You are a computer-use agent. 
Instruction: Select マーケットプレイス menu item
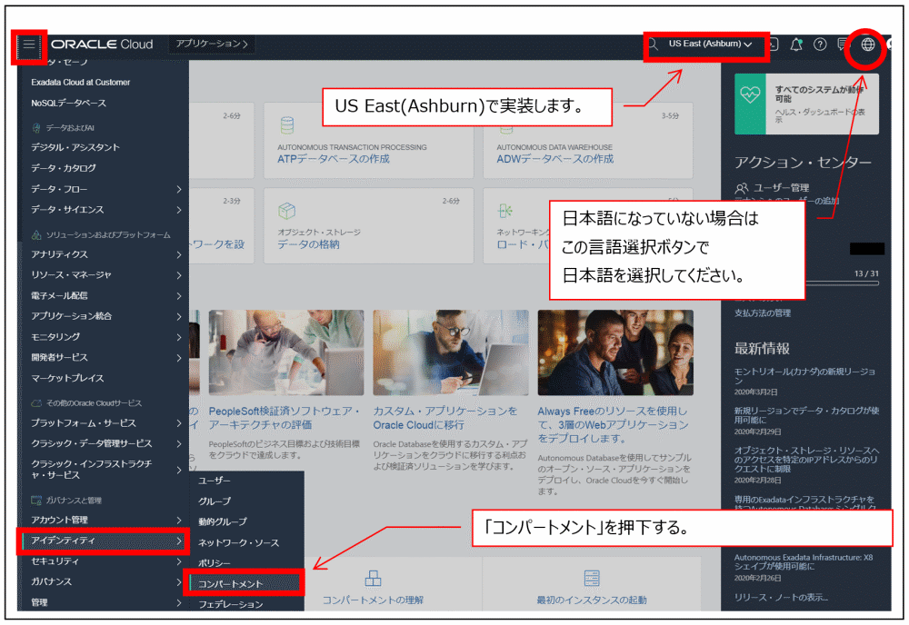[x=67, y=378]
